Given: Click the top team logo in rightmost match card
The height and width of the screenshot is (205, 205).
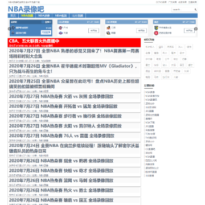Looking at the screenshot, I should coord(156,28).
